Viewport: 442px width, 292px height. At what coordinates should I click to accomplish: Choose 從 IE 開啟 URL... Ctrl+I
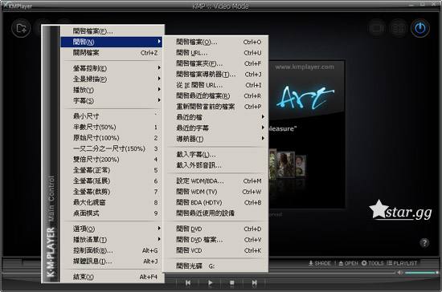click(217, 85)
